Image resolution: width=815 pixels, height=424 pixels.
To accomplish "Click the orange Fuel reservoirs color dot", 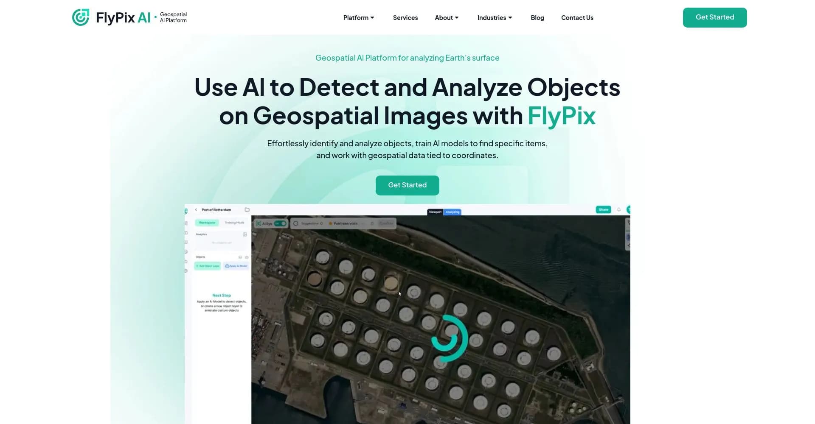I will pos(331,223).
